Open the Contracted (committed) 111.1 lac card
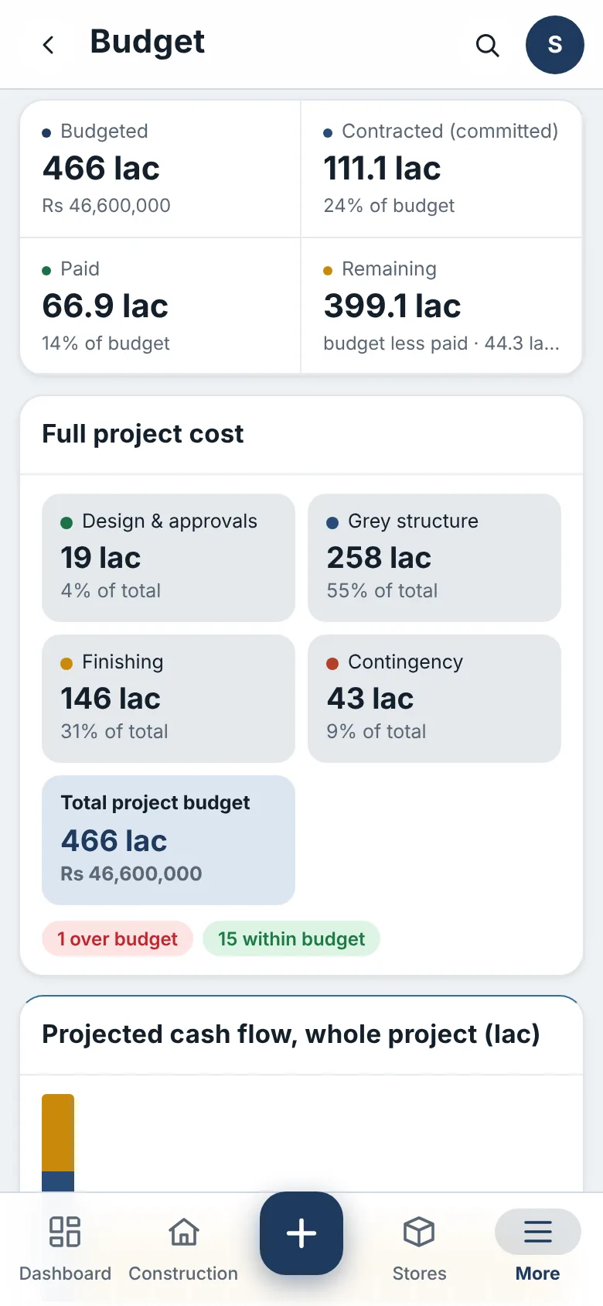The width and height of the screenshot is (603, 1306). (x=441, y=169)
